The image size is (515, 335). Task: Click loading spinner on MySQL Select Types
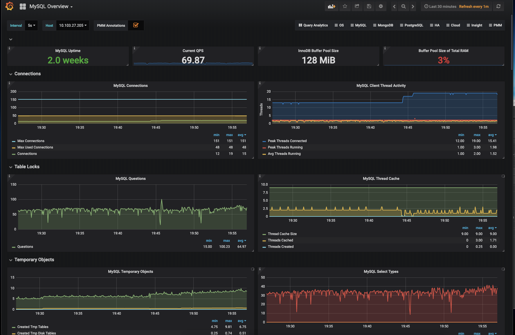503,269
